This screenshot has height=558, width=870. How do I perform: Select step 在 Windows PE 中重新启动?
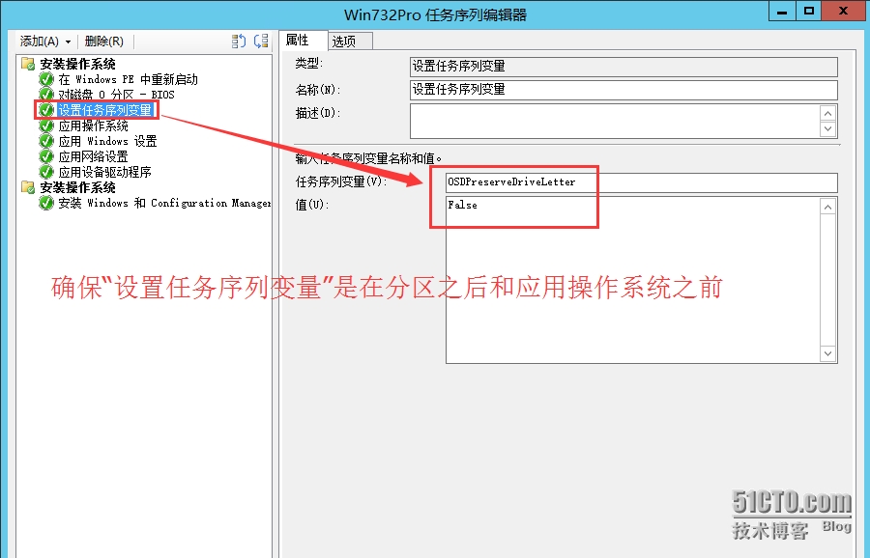click(129, 79)
